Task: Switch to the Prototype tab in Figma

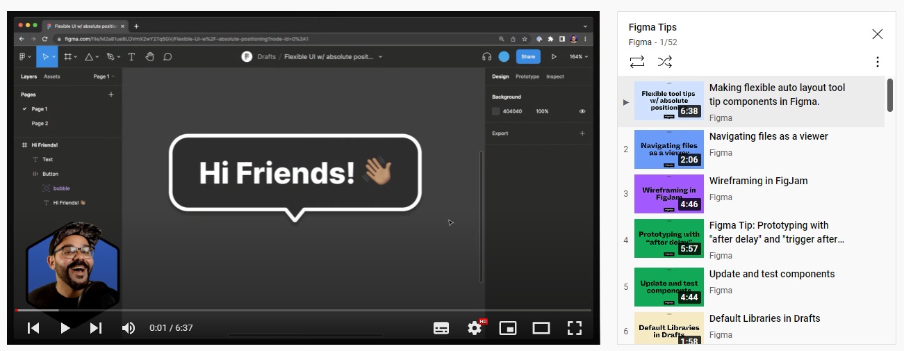Action: coord(527,76)
